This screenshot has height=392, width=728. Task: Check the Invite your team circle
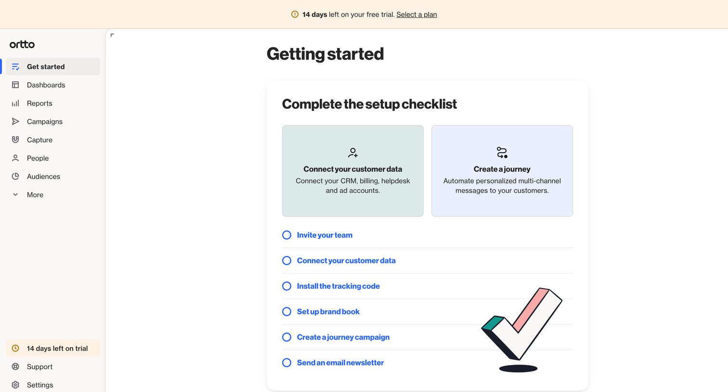pos(286,235)
